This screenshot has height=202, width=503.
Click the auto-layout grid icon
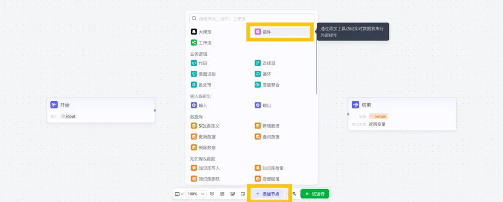click(x=222, y=194)
